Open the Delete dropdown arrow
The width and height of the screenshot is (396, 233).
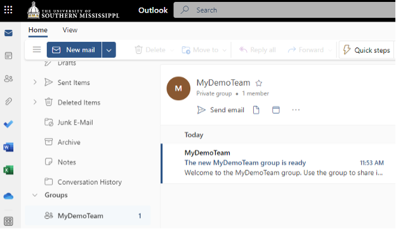[x=172, y=50]
